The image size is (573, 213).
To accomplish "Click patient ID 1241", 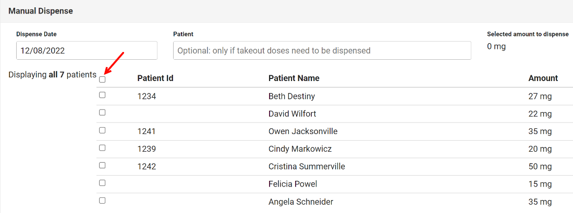I will [x=147, y=131].
